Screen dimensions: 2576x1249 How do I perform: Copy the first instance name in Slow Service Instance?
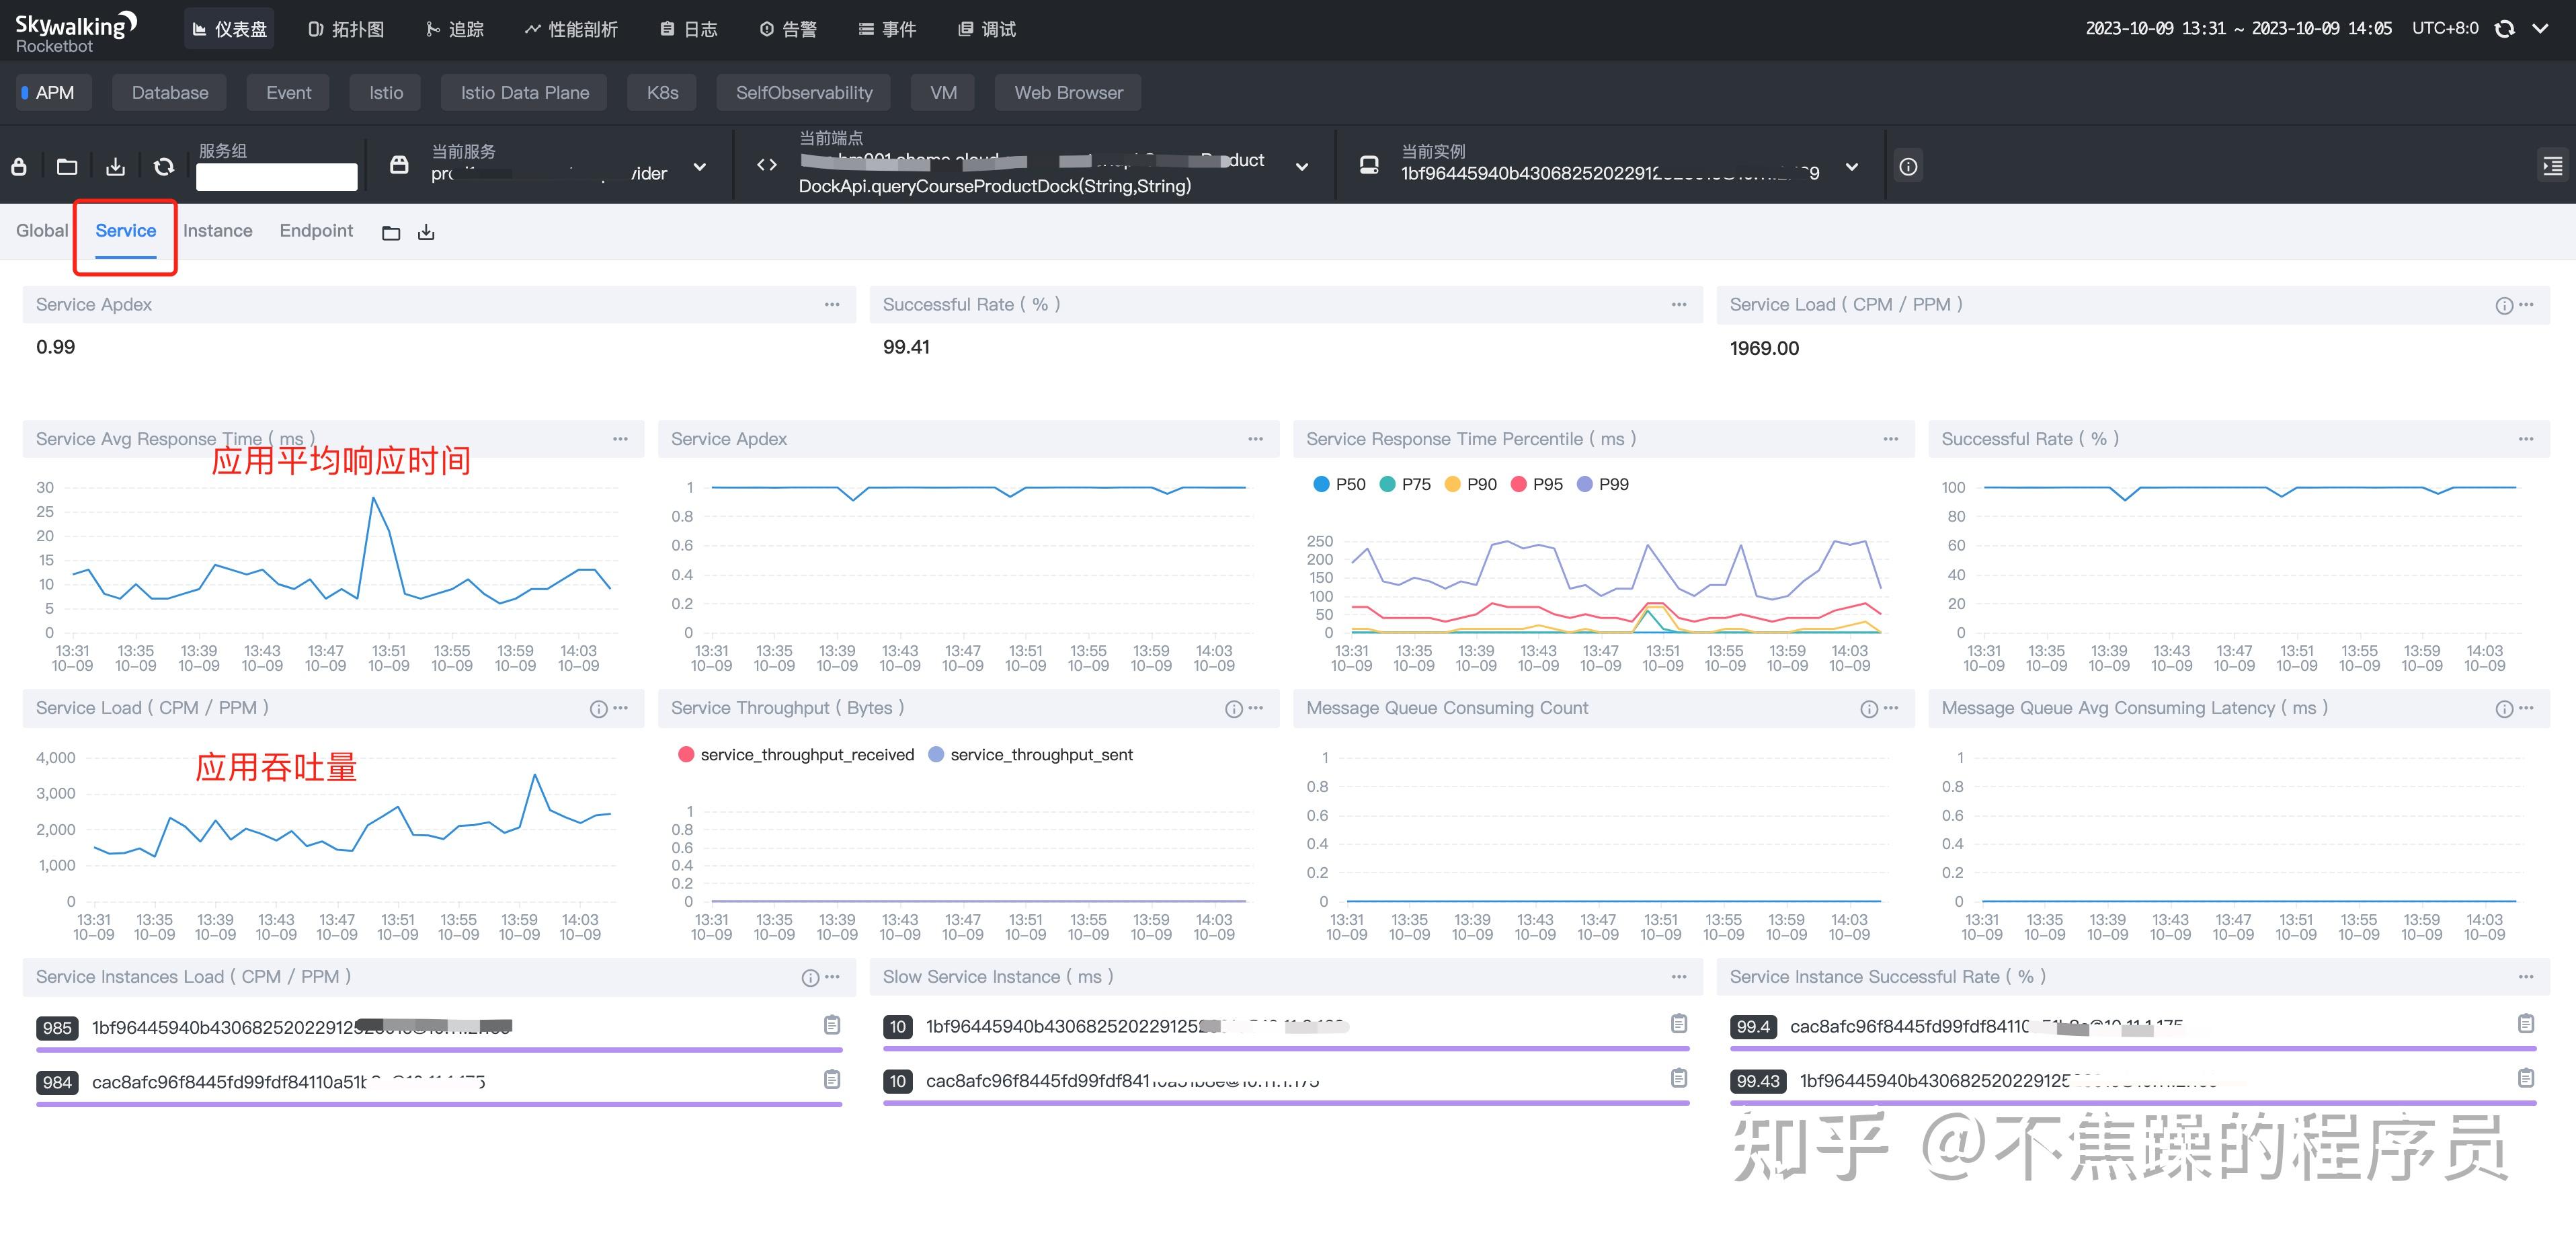click(x=1678, y=1024)
